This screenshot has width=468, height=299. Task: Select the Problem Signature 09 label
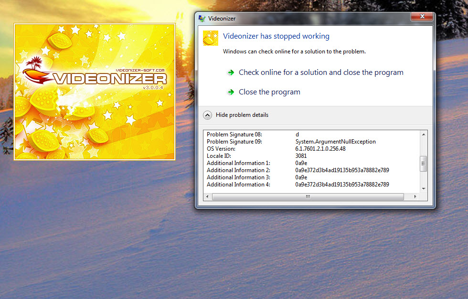tap(234, 142)
